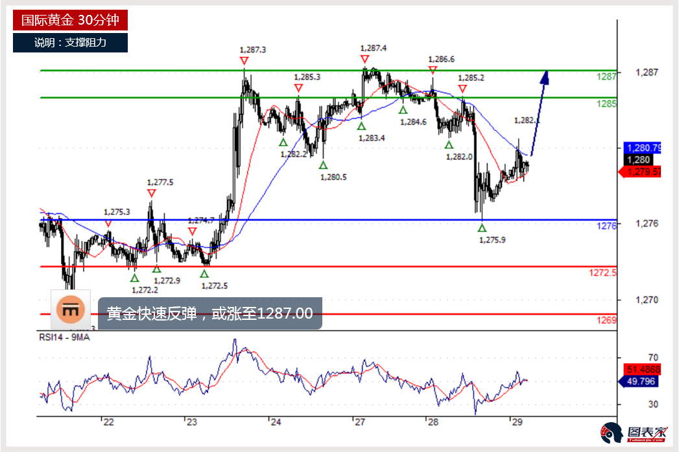The image size is (679, 452).
Task: Select the red triangle marker under 1,285.3
Action: [298, 88]
